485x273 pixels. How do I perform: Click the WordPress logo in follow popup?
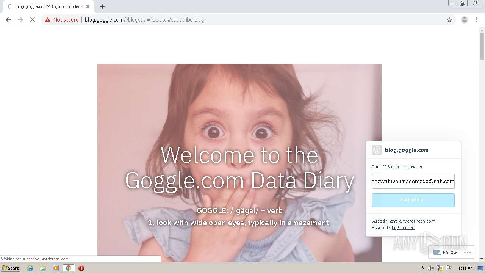coord(377,150)
